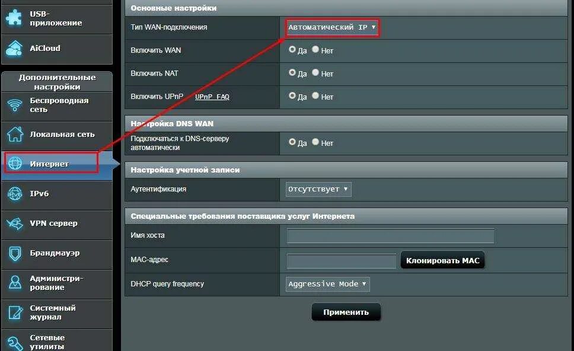Open Брандмауэр settings page
The image size is (574, 351).
[x=57, y=254]
